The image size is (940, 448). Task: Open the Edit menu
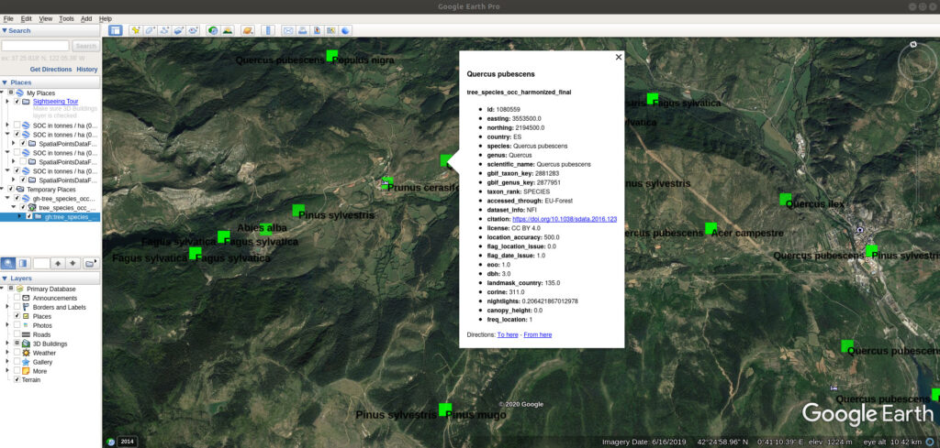(x=27, y=18)
